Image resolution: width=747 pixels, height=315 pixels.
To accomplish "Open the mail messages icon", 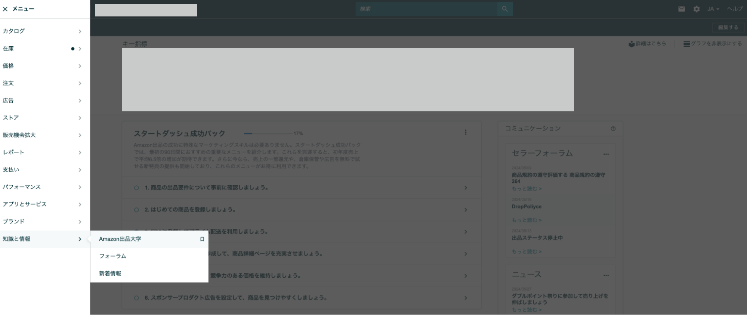I will point(682,9).
